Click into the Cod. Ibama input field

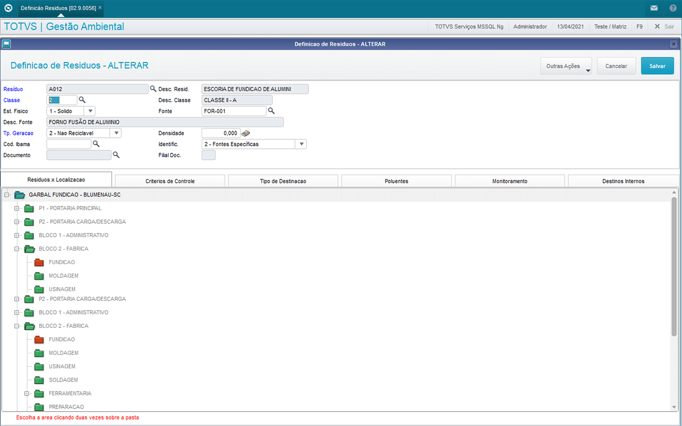[x=69, y=144]
